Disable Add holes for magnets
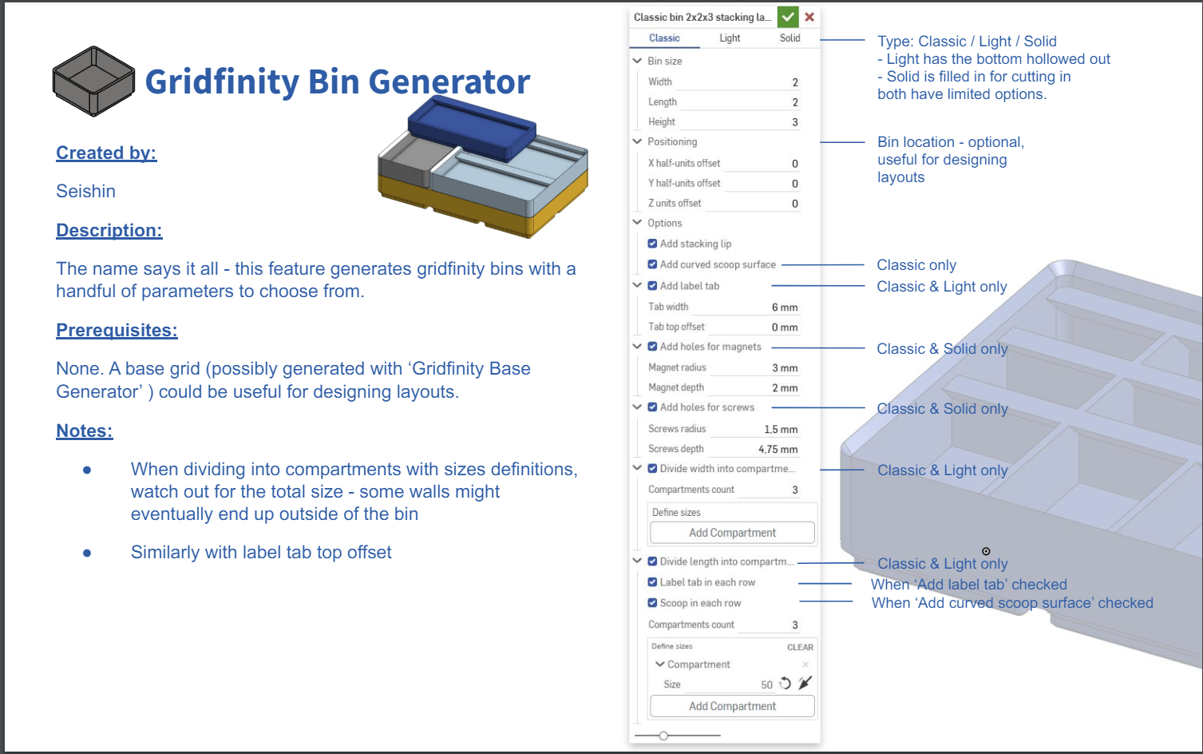The height and width of the screenshot is (754, 1203). 652,347
